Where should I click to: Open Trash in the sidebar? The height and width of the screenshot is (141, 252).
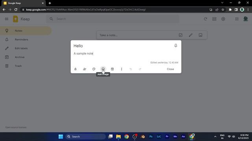(26, 66)
